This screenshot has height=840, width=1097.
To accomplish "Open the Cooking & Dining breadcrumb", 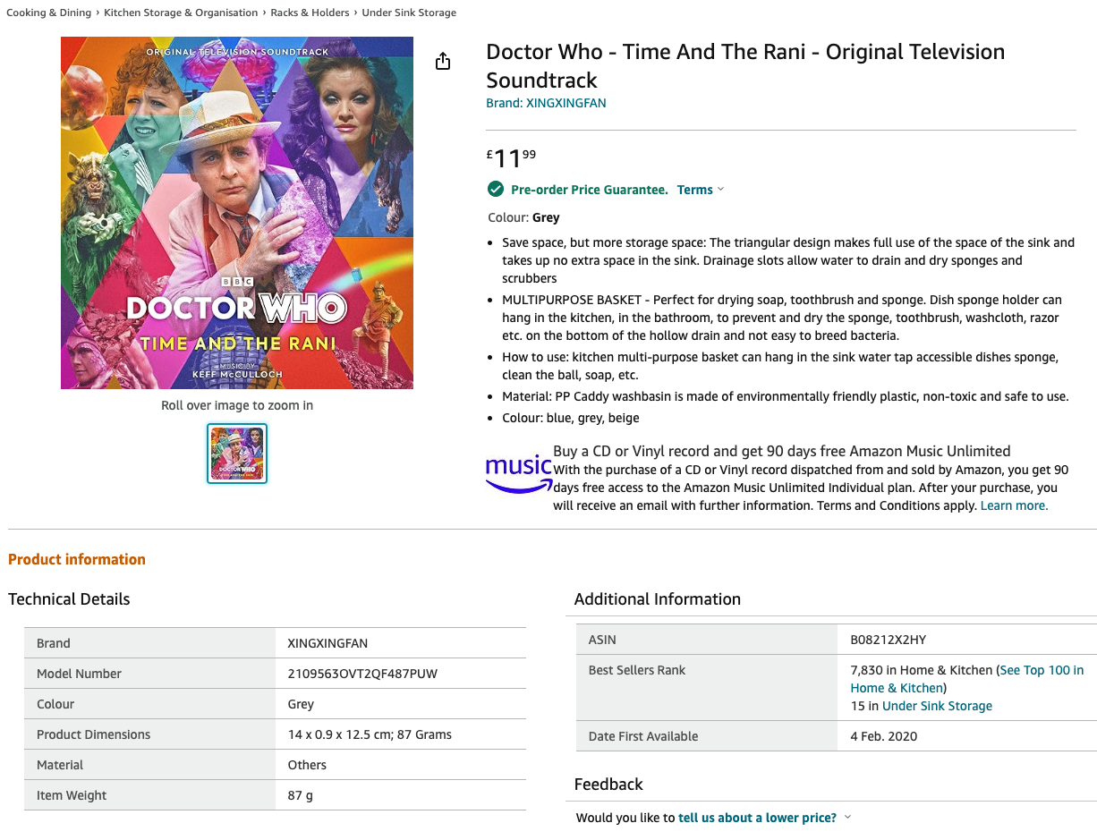I will point(48,13).
